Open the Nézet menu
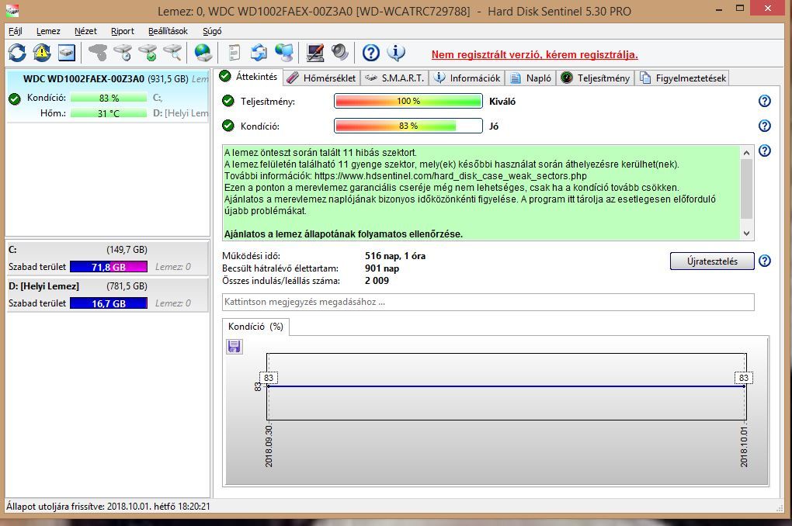This screenshot has width=792, height=526. (x=85, y=31)
